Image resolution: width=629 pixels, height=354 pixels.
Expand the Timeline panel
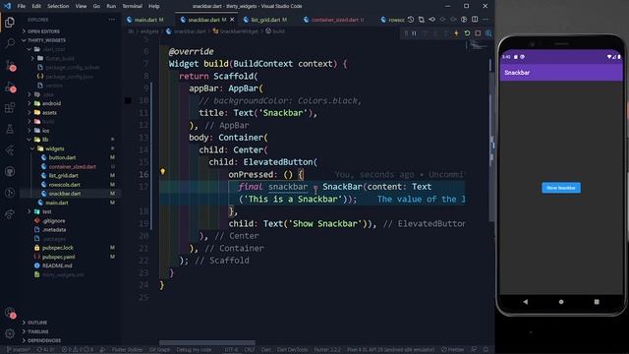click(38, 331)
